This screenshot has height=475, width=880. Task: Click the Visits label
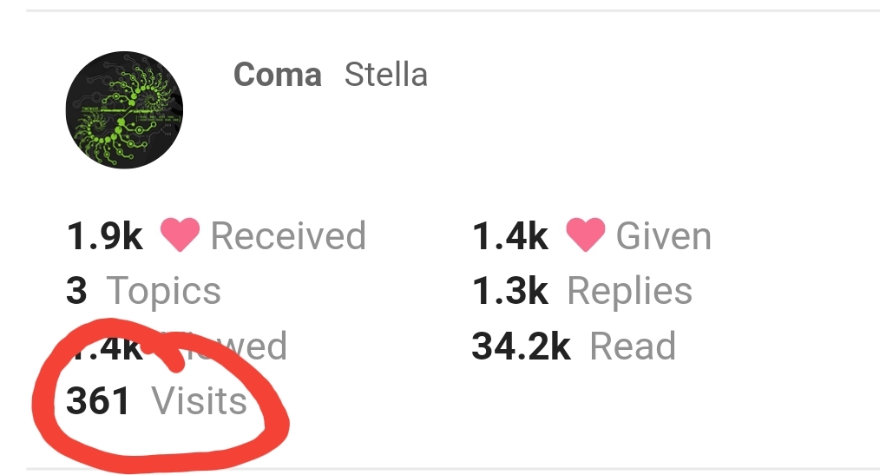tap(199, 401)
